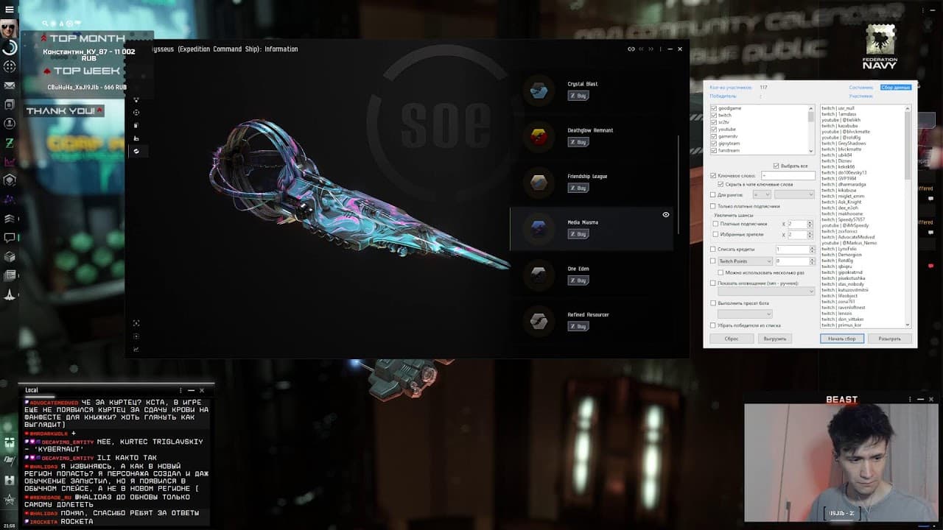Uncheck the youtube platform checkbox

click(714, 129)
